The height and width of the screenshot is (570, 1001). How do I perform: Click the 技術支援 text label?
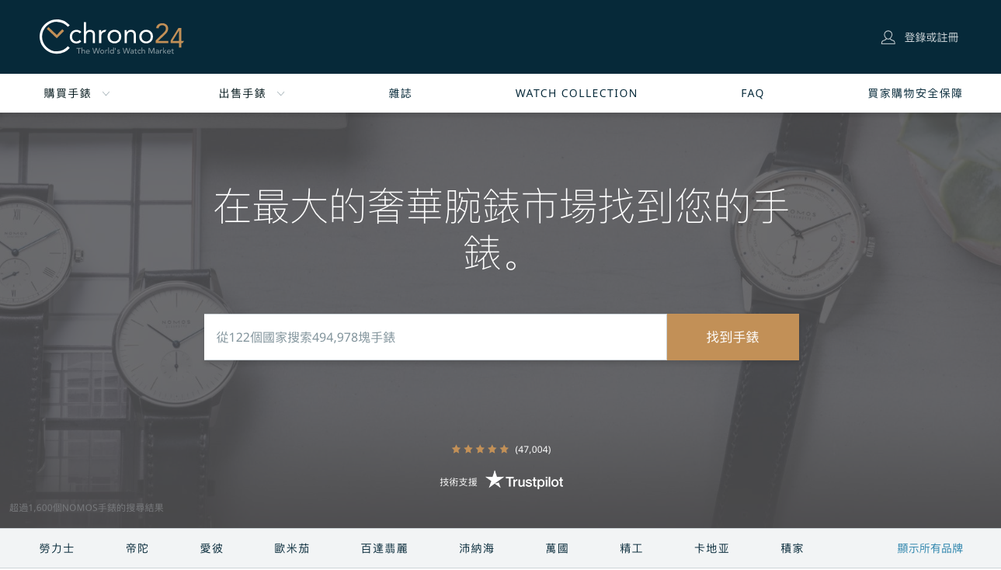[x=458, y=481]
